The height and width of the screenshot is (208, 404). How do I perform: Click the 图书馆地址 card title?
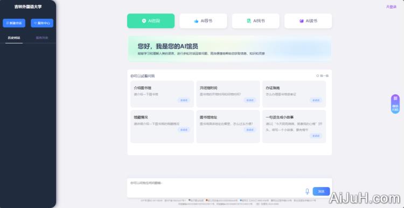pyautogui.click(x=208, y=117)
